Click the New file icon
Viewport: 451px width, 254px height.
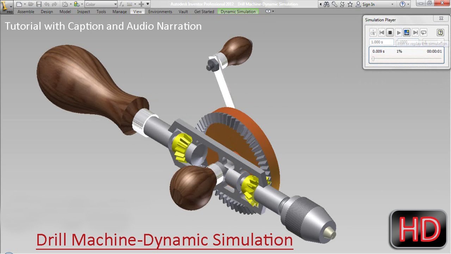pyautogui.click(x=19, y=4)
